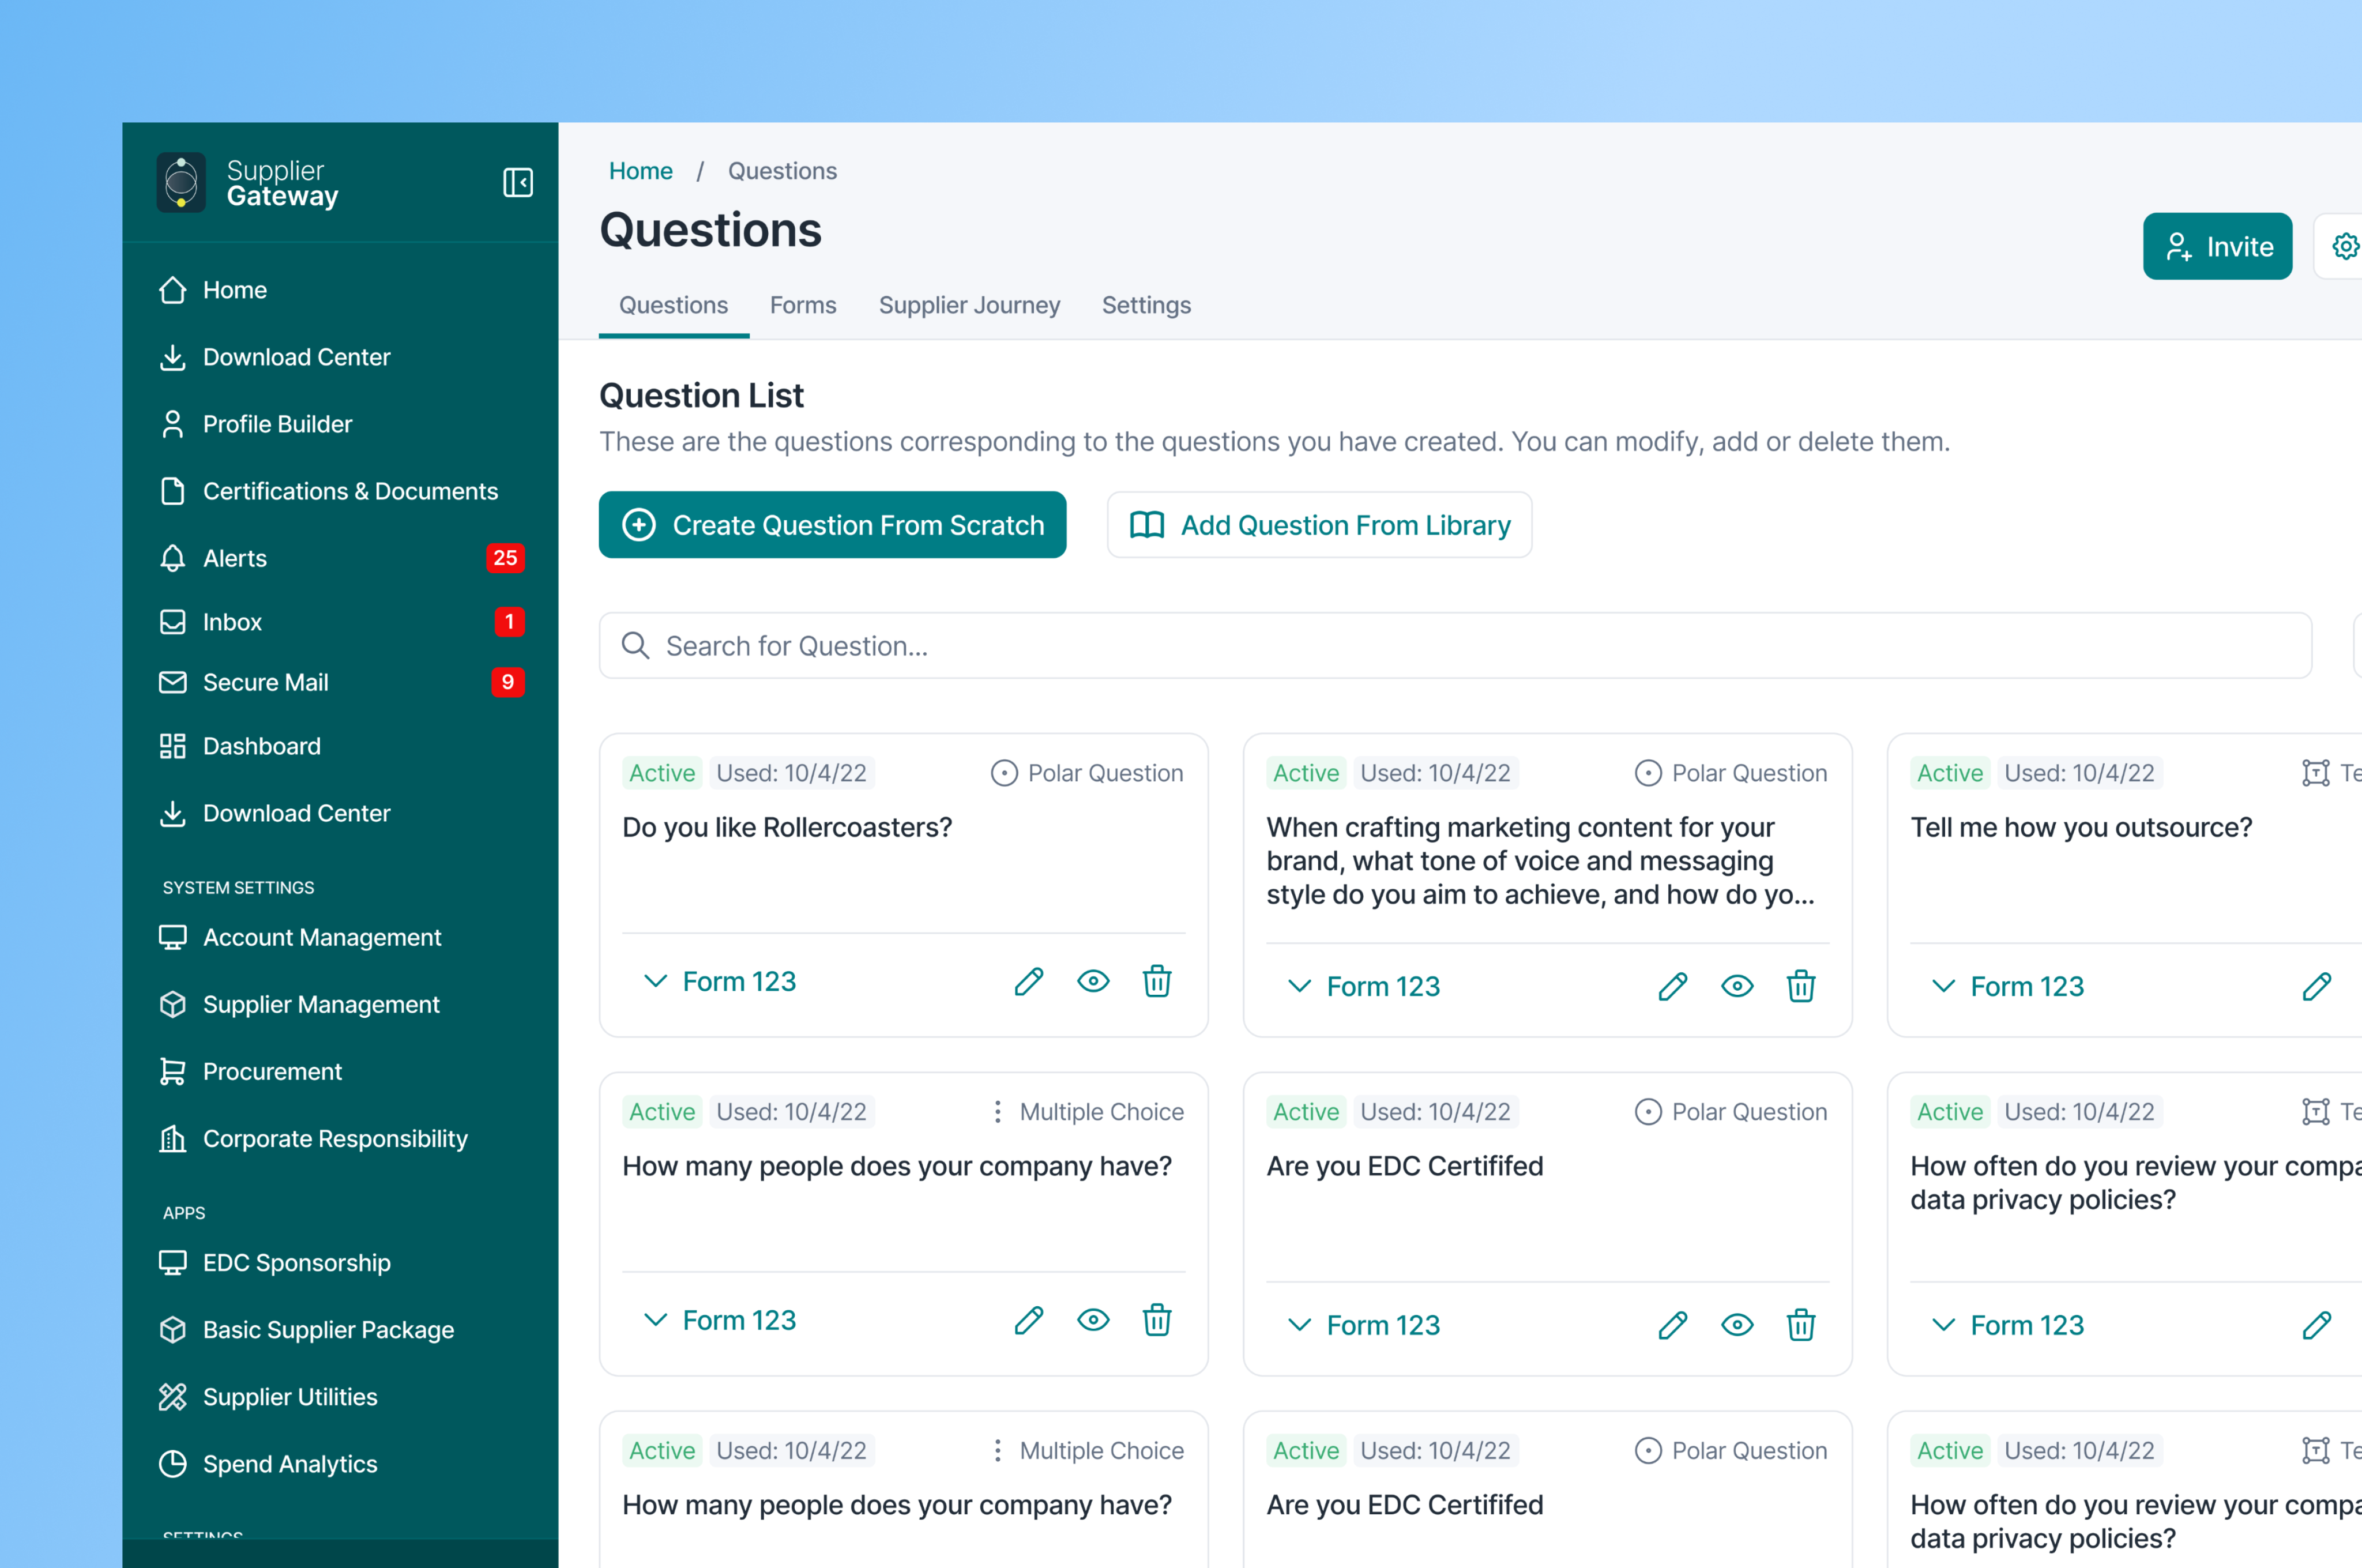Switch to the Questions tab
The height and width of the screenshot is (1568, 2362).
[674, 305]
